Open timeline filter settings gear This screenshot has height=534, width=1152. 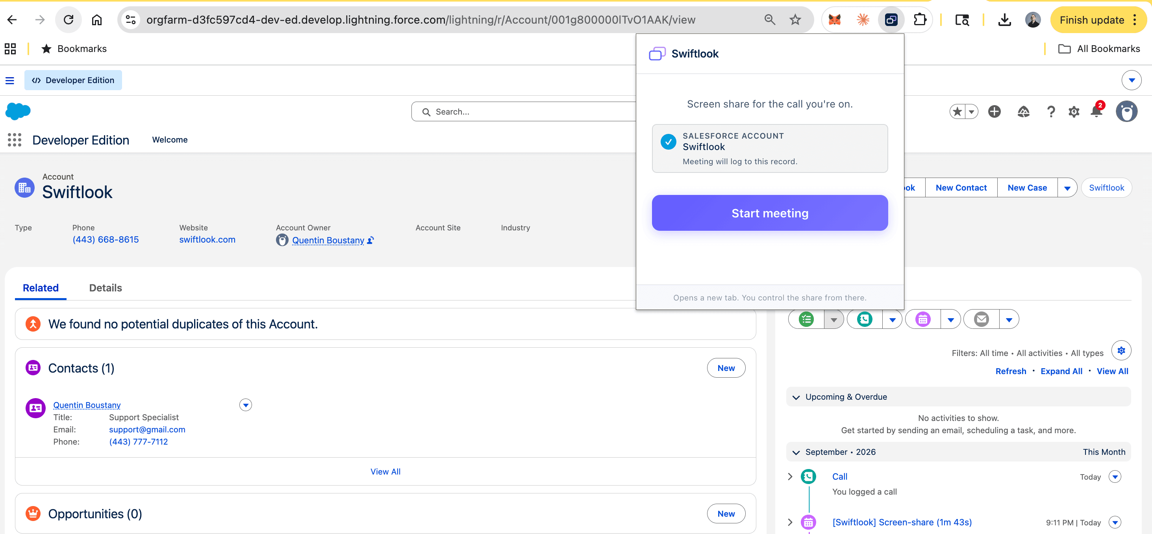[1121, 350]
